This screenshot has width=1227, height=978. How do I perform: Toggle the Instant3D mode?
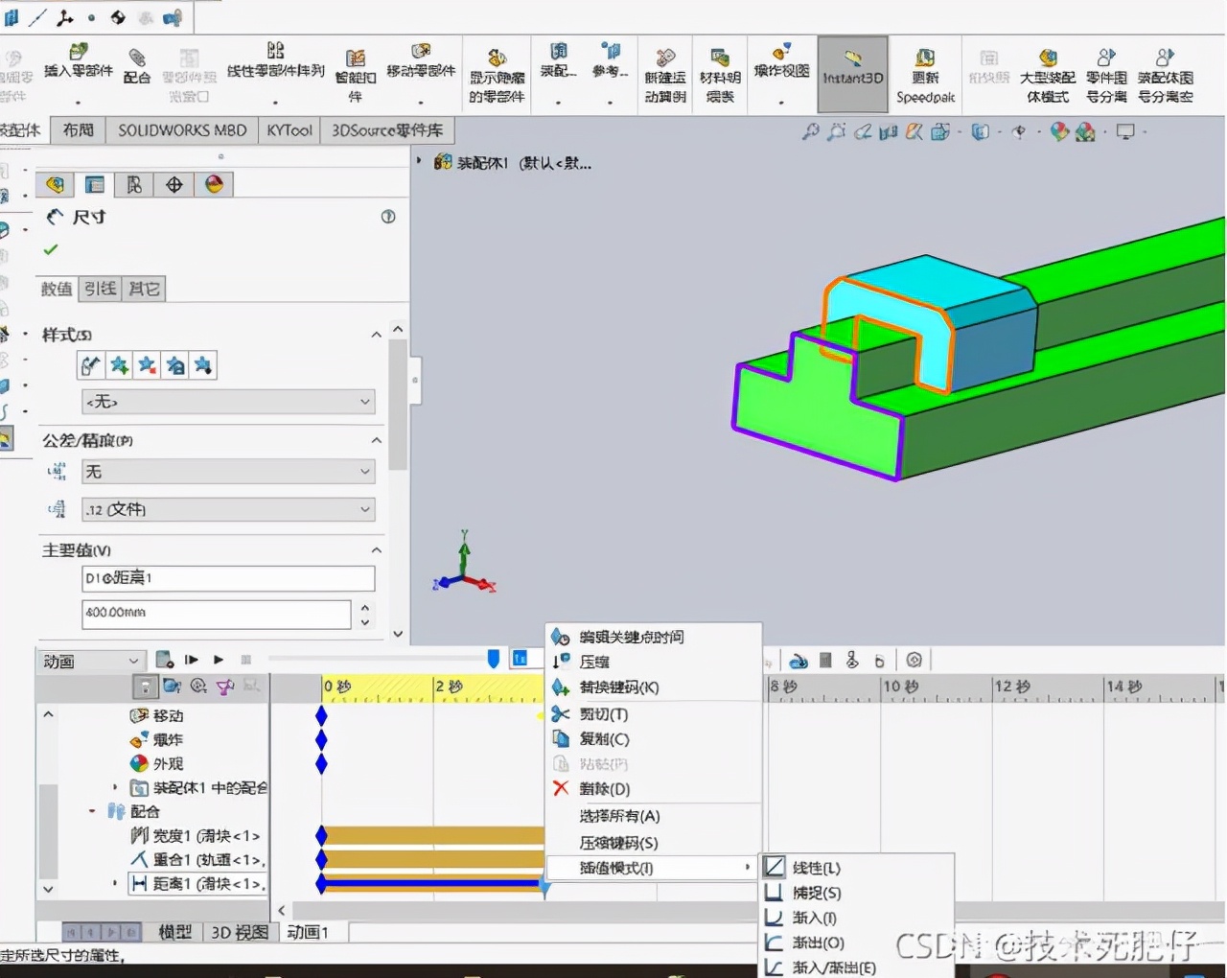tap(852, 74)
